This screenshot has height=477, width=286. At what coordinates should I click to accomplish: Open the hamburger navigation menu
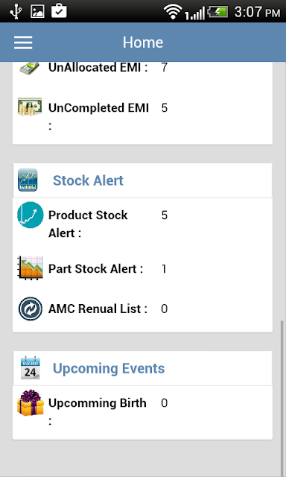coord(23,42)
